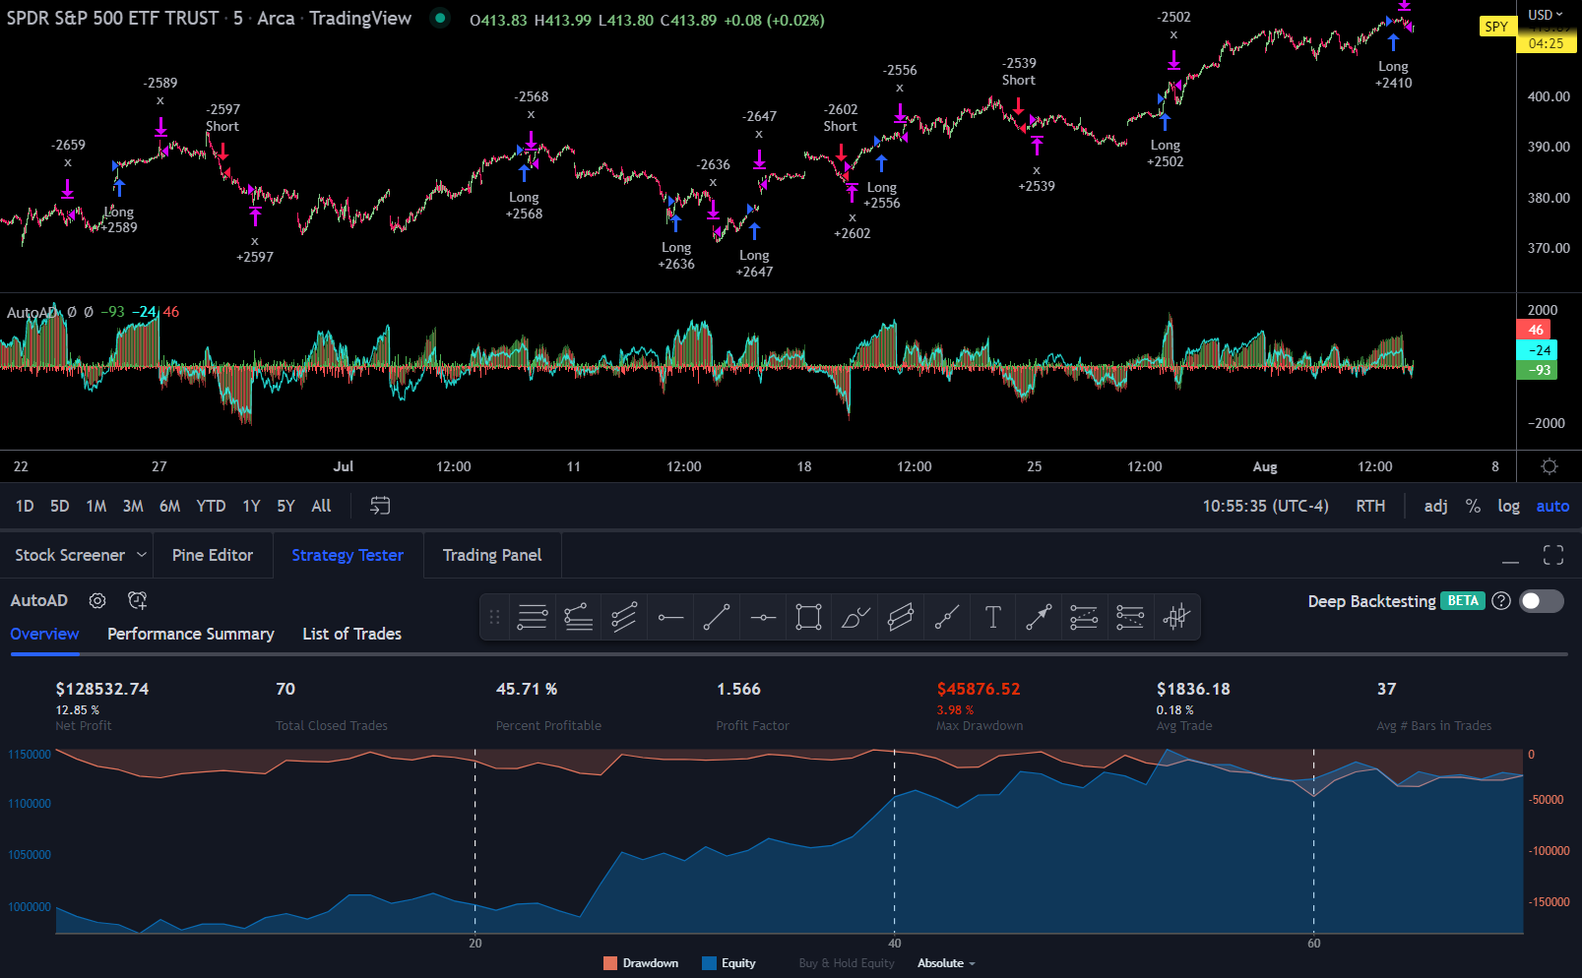Set chart range to All
1582x978 pixels.
click(x=321, y=506)
